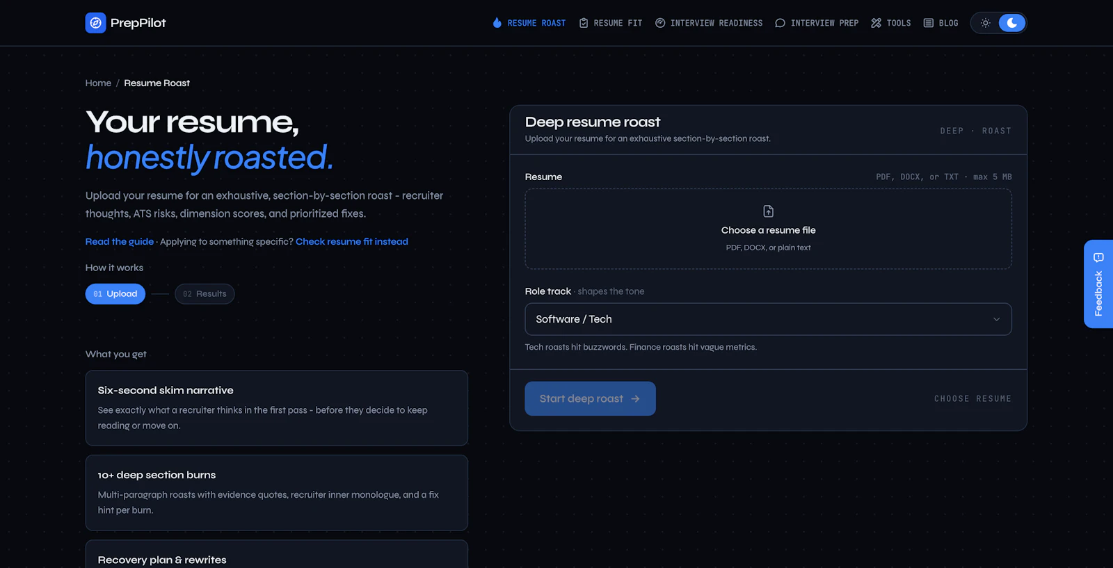Click How it works heading
Image resolution: width=1113 pixels, height=568 pixels.
click(x=114, y=268)
